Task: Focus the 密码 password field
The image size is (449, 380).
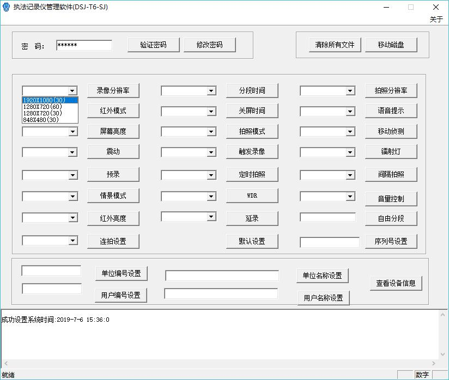Action: pyautogui.click(x=84, y=45)
